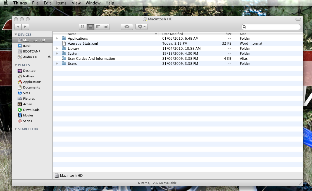Image resolution: width=312 pixels, height=191 pixels.
Task: Expand the Applications folder disclosure triangle
Action: pyautogui.click(x=57, y=38)
